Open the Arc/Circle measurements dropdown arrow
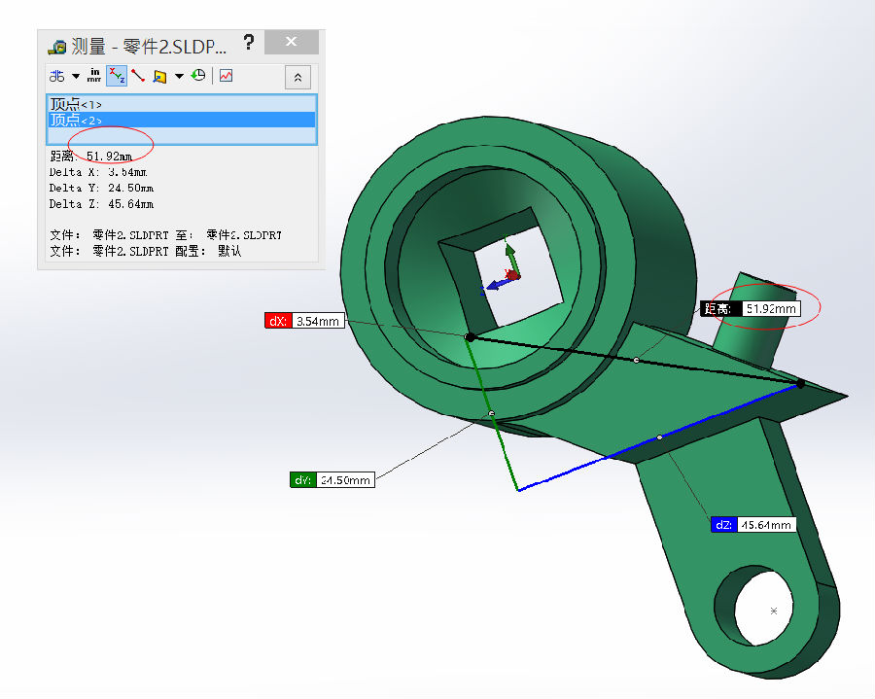This screenshot has height=699, width=875. point(76,76)
